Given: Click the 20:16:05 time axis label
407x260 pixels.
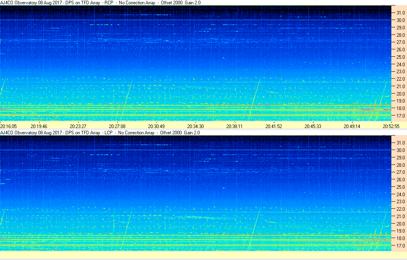Looking at the screenshot, I should point(8,126).
